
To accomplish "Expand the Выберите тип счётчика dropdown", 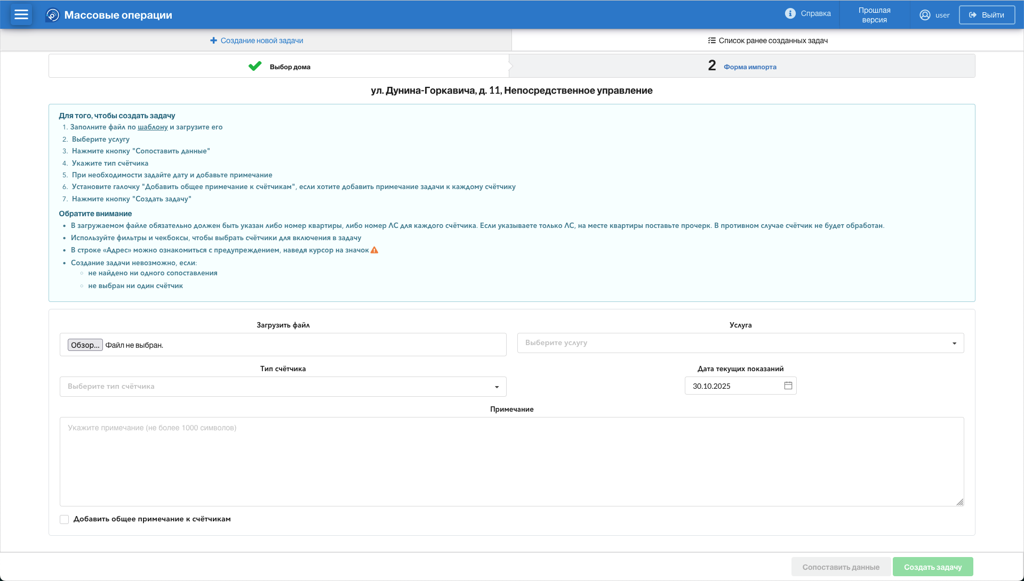I will click(283, 387).
